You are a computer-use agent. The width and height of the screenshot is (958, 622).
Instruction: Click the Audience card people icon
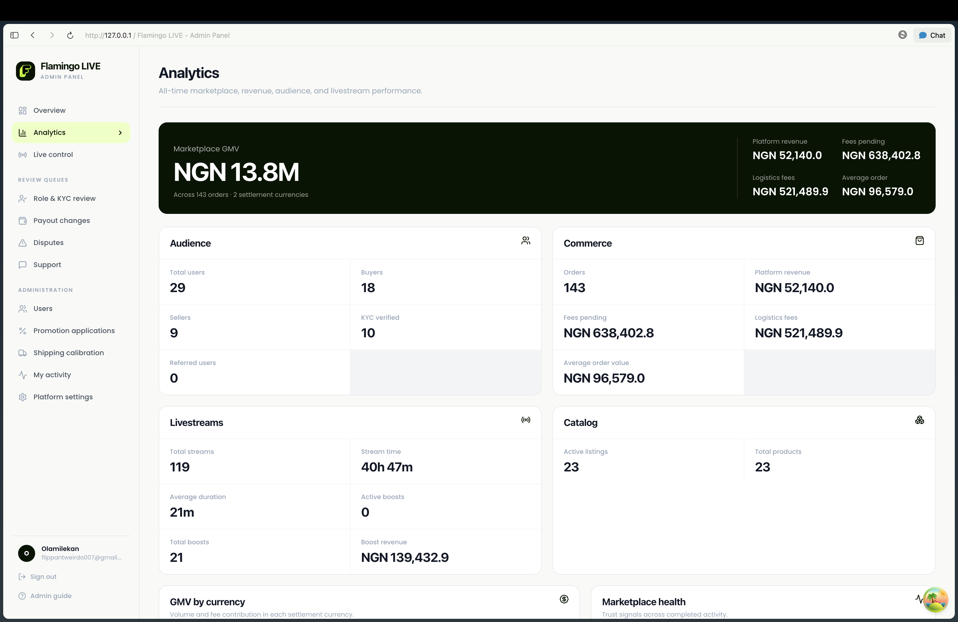(526, 240)
